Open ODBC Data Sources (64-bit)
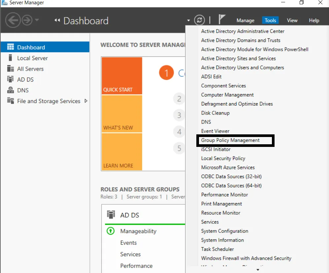329x273 pixels. point(231,186)
